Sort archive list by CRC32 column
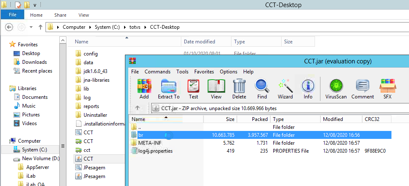The height and width of the screenshot is (186, 409). click(x=377, y=119)
